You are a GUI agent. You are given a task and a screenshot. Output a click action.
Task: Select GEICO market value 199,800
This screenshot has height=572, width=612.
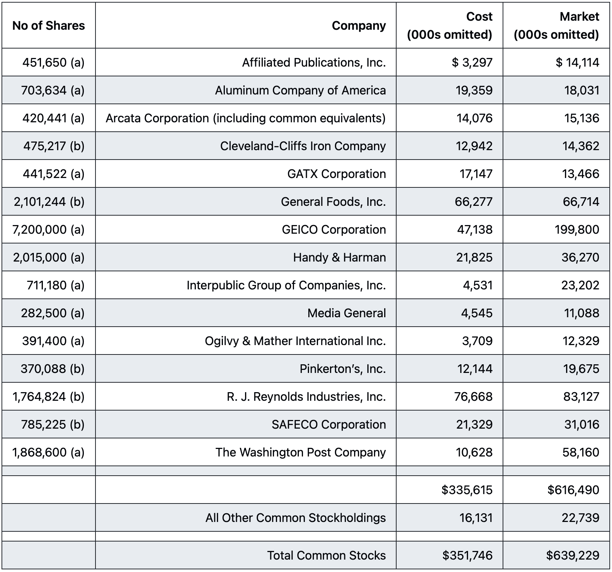(556, 230)
